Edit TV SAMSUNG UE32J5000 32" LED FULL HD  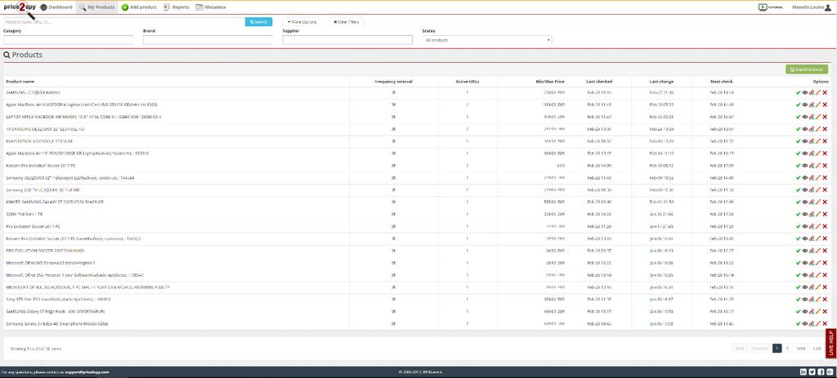point(817,129)
